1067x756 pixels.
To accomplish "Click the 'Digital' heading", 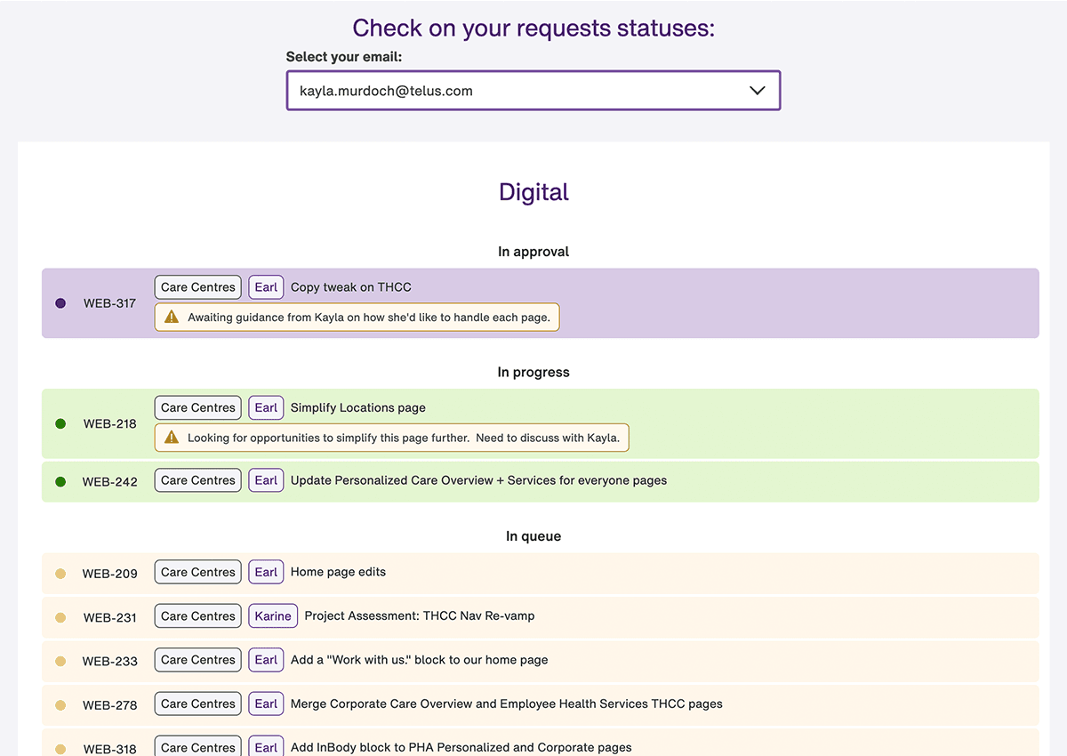I will (533, 192).
